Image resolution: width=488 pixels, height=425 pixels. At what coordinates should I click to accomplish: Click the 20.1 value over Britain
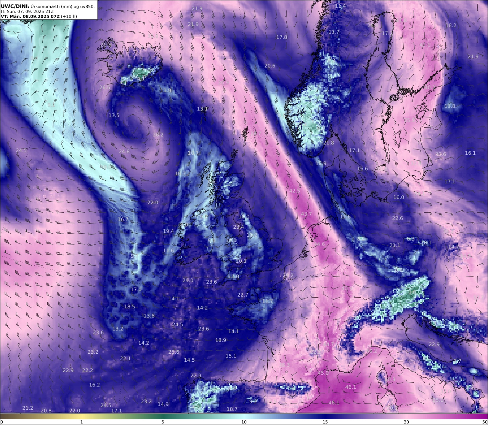[x=241, y=261]
